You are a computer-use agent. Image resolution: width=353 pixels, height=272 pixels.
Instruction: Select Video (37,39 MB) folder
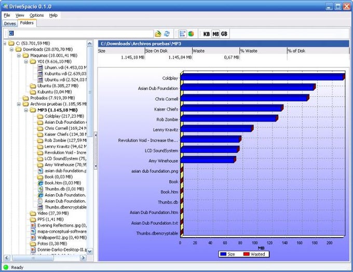pyautogui.click(x=53, y=213)
